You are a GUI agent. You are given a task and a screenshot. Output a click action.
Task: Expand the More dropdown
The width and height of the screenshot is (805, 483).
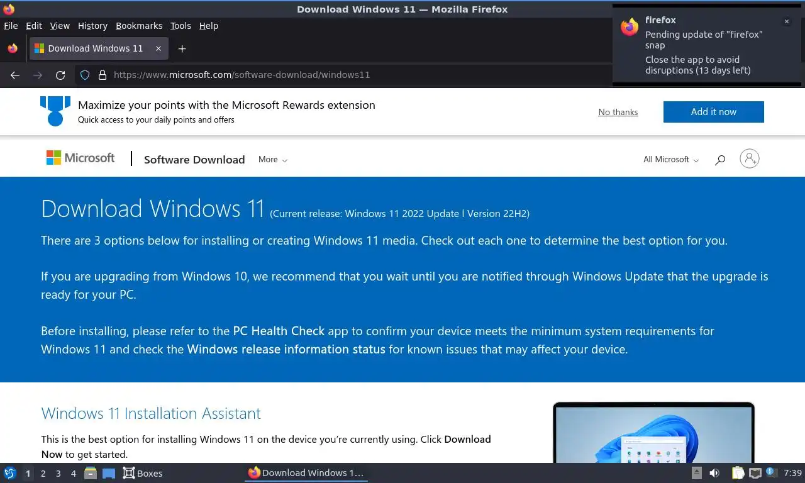273,160
